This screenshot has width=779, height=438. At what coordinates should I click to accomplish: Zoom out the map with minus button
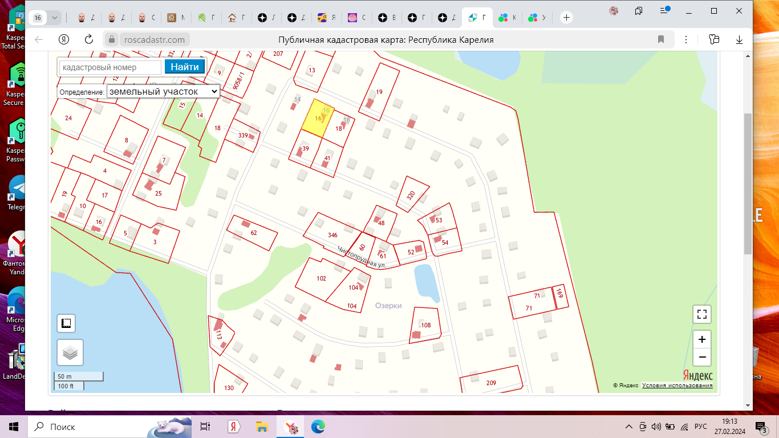click(702, 358)
